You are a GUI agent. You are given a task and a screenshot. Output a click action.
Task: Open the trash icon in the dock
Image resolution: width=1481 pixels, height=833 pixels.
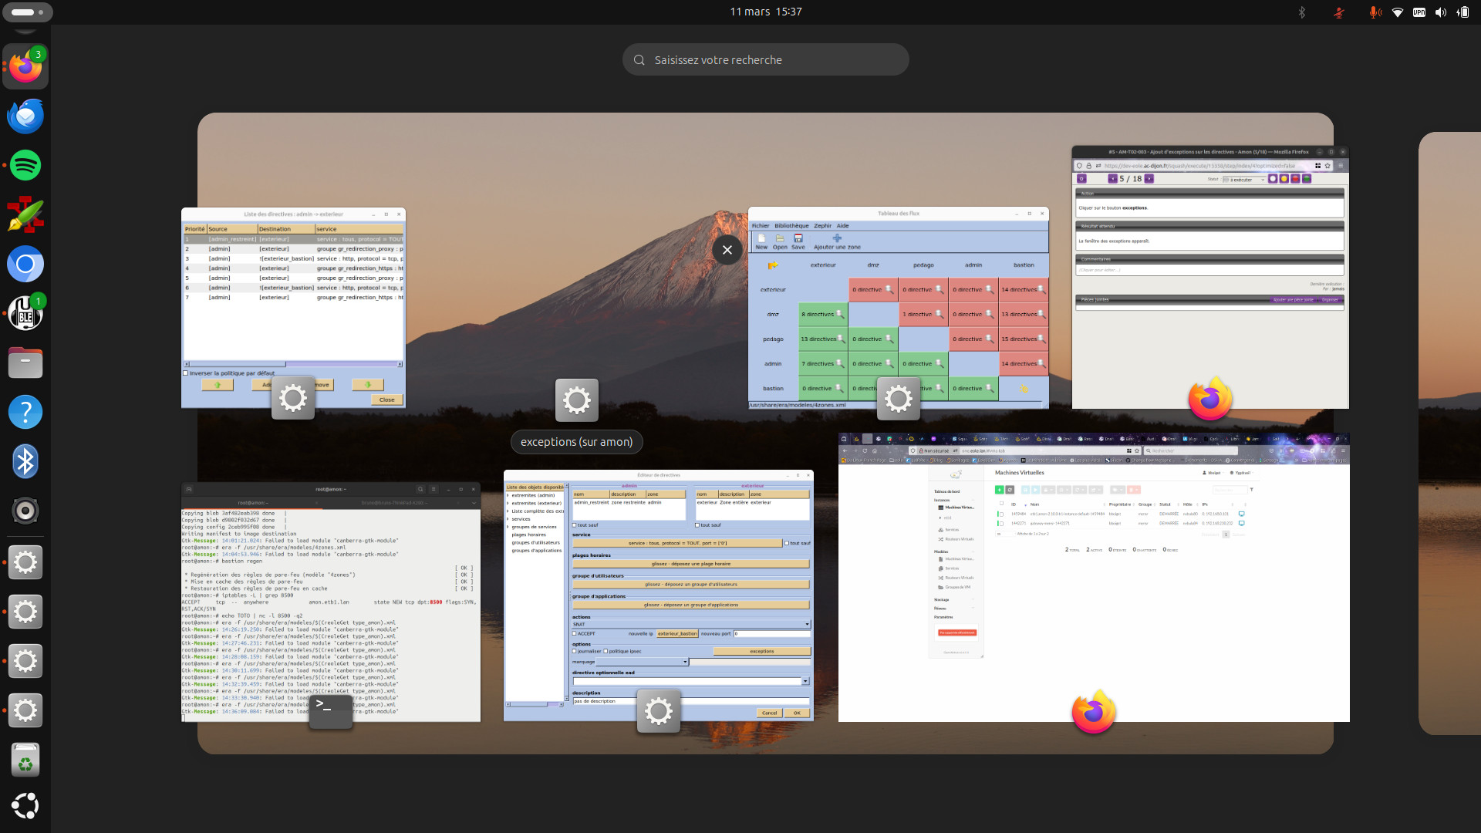[x=25, y=760]
